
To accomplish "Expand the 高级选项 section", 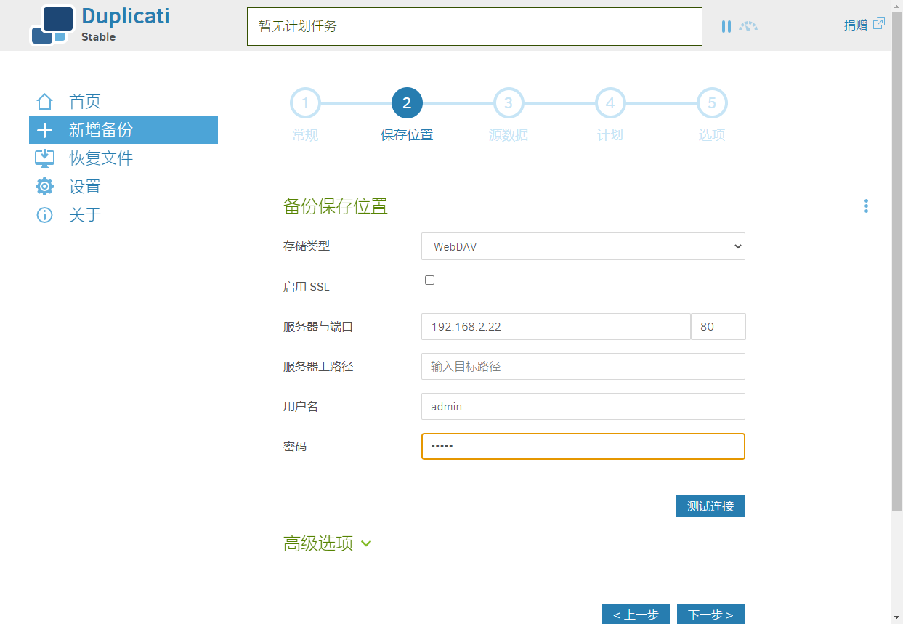I will point(327,543).
